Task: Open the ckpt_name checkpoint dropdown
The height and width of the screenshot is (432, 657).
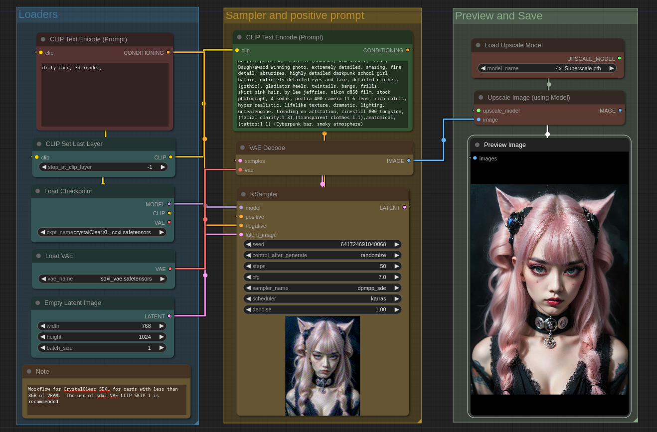Action: tap(102, 232)
